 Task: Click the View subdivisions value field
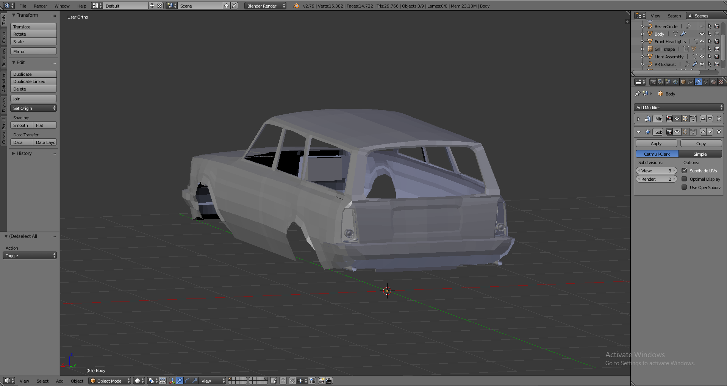[x=656, y=171]
